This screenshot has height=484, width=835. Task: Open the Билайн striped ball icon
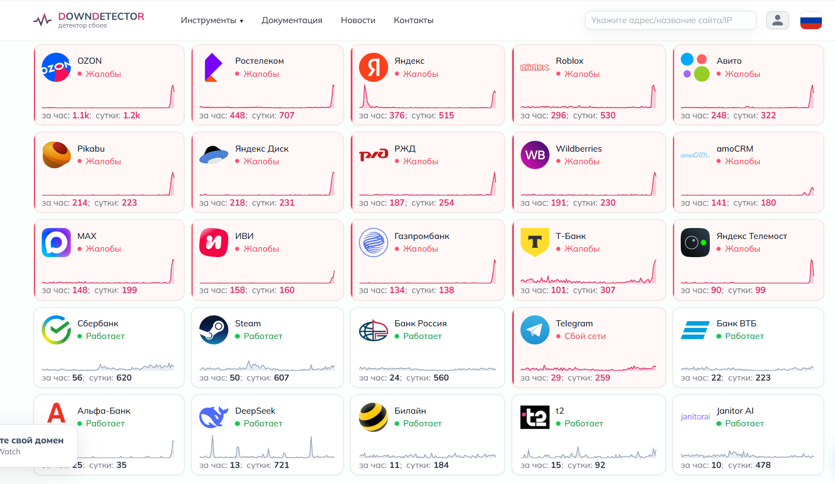[x=373, y=417]
